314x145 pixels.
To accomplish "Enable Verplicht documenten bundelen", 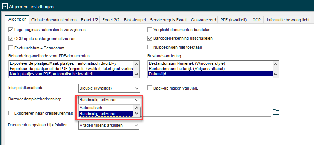I will (x=150, y=30).
